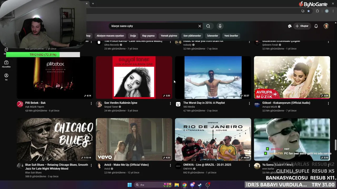Open File Explorer from taskbar
The width and height of the screenshot is (337, 189).
[177, 185]
